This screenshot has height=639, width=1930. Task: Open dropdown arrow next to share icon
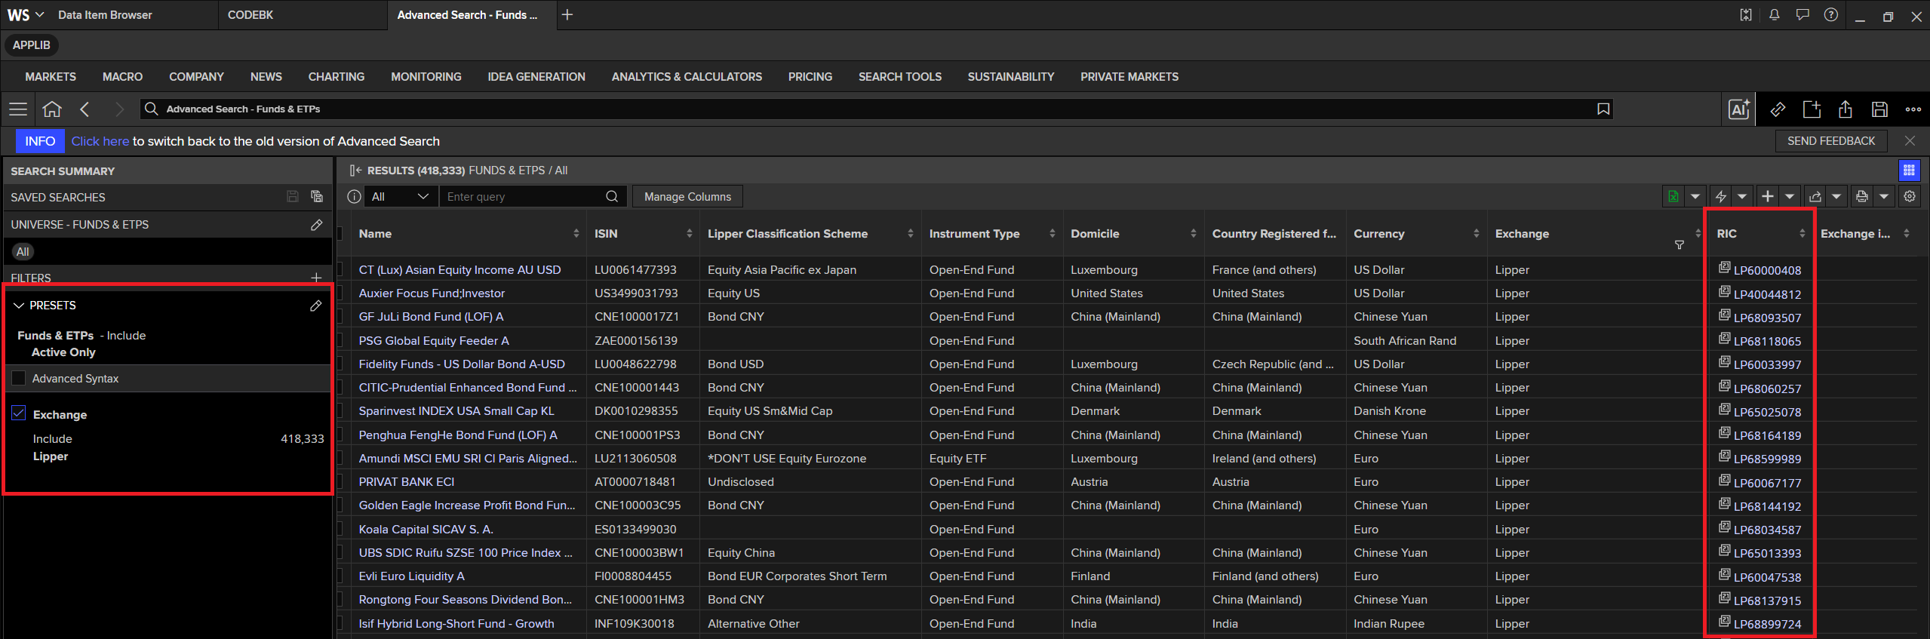[1836, 197]
